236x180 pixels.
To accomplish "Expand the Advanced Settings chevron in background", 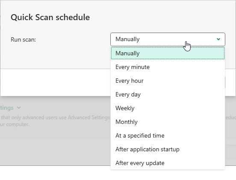I will coord(19,108).
